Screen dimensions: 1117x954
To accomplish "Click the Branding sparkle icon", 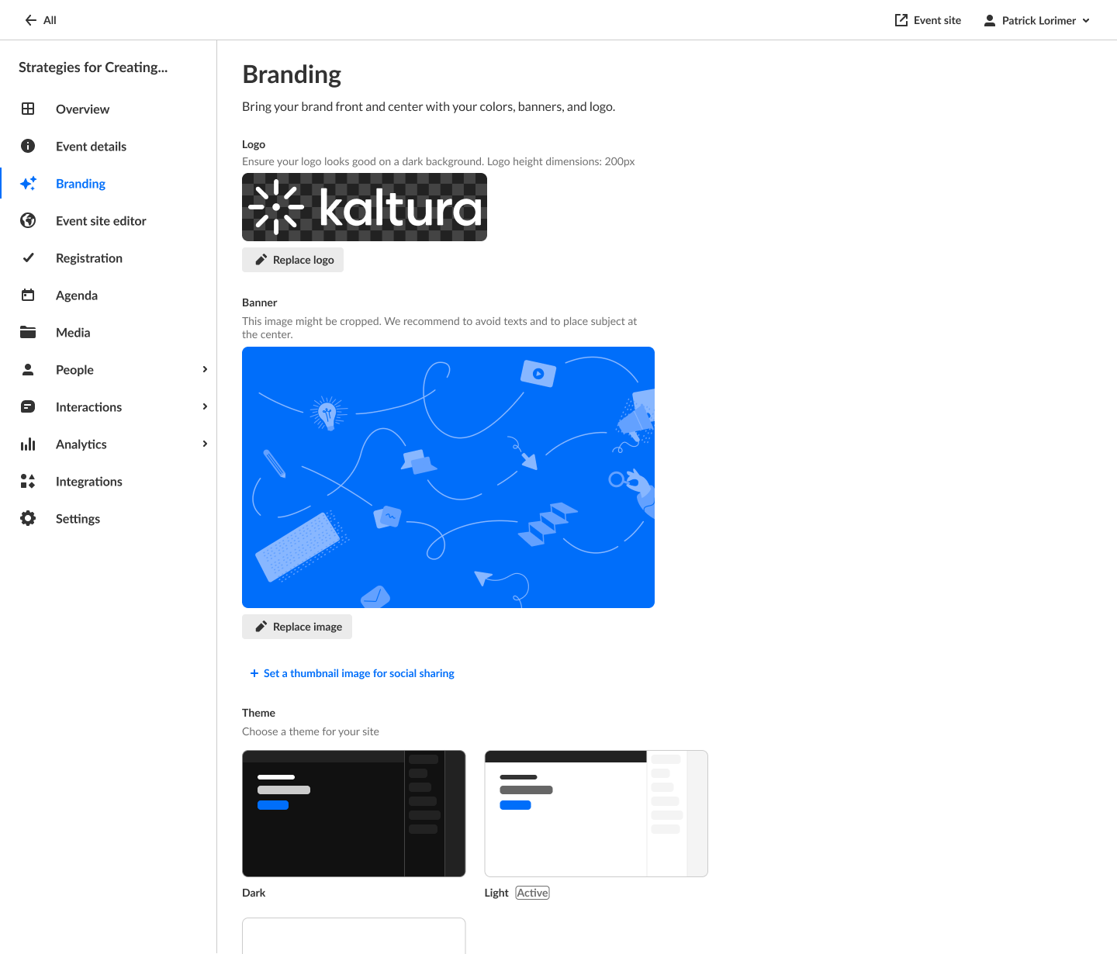I will click(28, 183).
